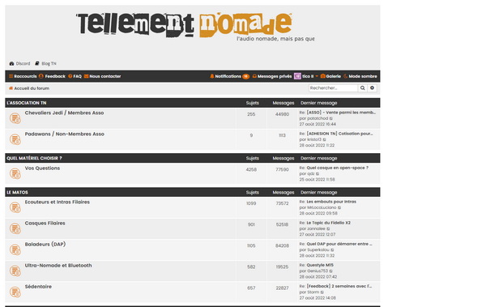View latest post icon next to Genius753
The image size is (486, 307).
pyautogui.click(x=330, y=271)
